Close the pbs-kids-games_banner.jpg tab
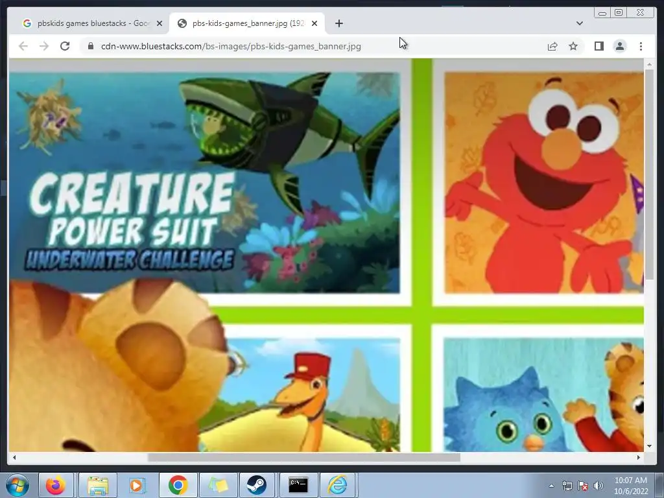 314,23
